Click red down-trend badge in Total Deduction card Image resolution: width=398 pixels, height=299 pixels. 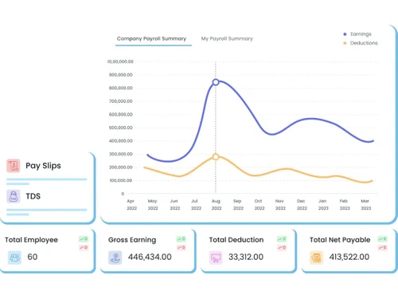tap(282, 247)
